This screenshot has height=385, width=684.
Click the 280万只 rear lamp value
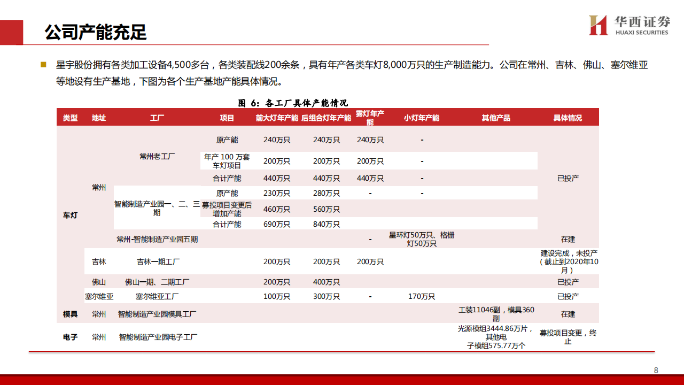tap(326, 193)
